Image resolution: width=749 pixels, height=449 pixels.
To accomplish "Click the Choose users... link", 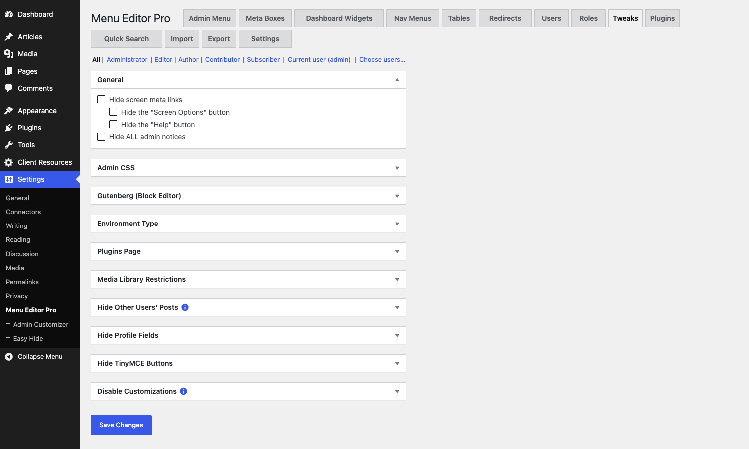I will click(x=382, y=59).
